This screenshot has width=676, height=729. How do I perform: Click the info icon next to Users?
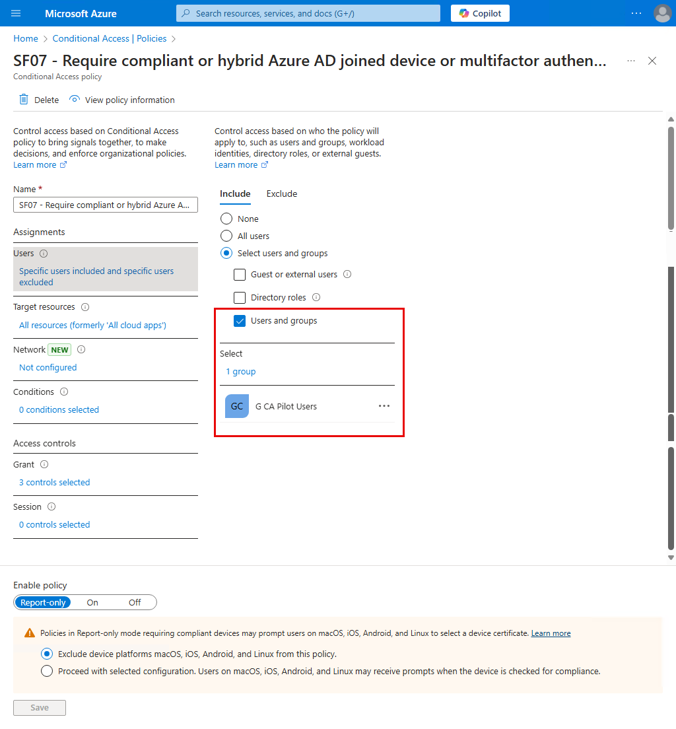click(x=44, y=254)
